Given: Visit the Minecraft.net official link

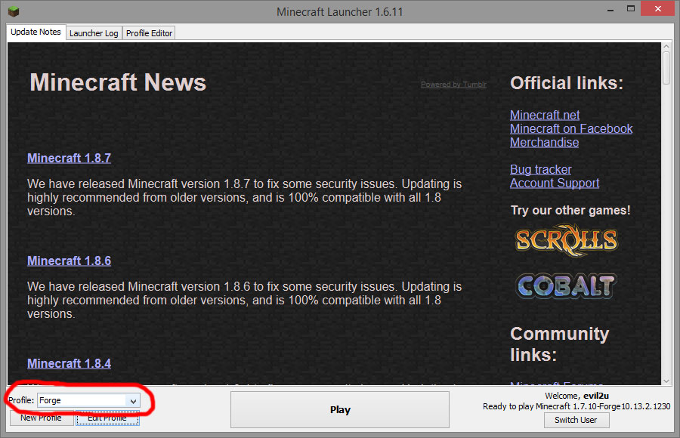Looking at the screenshot, I should click(x=545, y=116).
